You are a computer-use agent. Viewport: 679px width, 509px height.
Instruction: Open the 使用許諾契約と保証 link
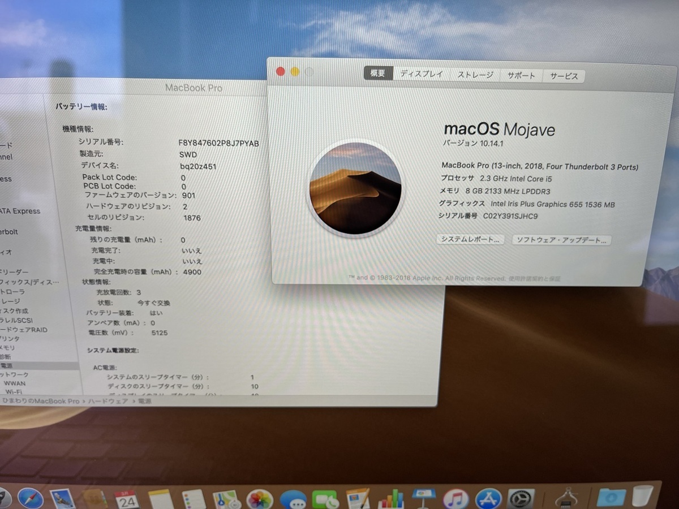[x=534, y=278]
